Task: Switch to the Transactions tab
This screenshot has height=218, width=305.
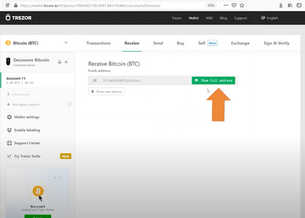Action: coord(99,43)
